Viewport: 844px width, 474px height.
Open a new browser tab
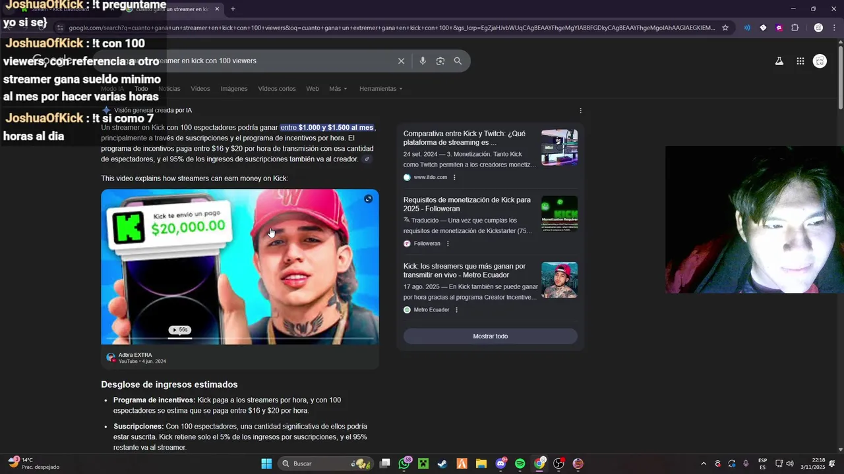233,9
